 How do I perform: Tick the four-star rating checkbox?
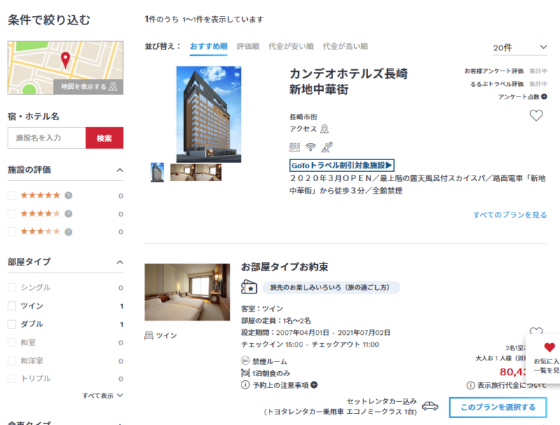click(x=12, y=214)
